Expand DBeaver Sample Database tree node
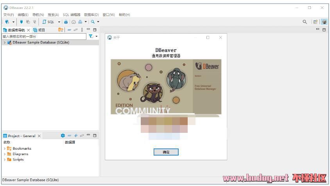 tap(4, 43)
